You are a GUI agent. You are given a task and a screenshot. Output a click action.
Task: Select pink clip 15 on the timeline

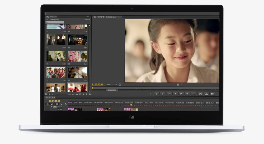click(x=100, y=109)
